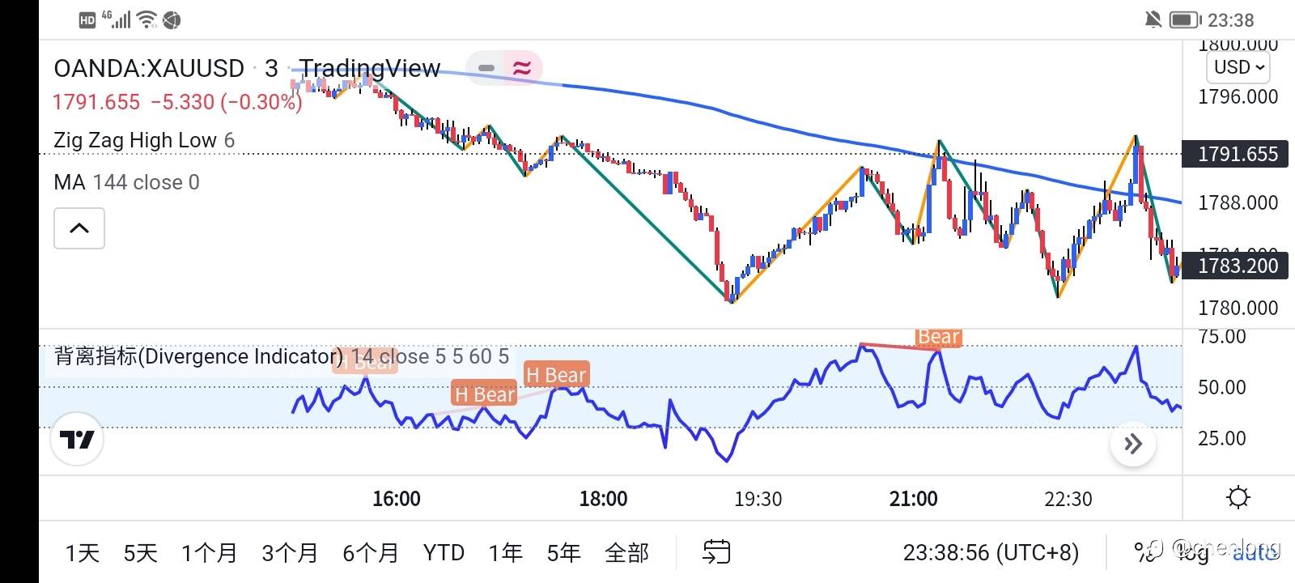Select the YTD time range

(x=444, y=553)
